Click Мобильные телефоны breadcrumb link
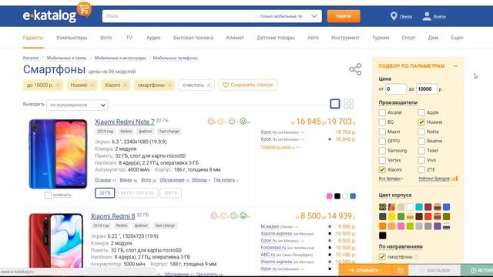The image size is (493, 277). (x=175, y=58)
